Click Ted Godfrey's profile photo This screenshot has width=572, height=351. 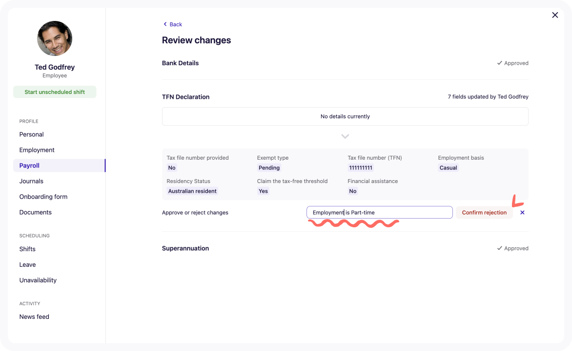point(55,38)
